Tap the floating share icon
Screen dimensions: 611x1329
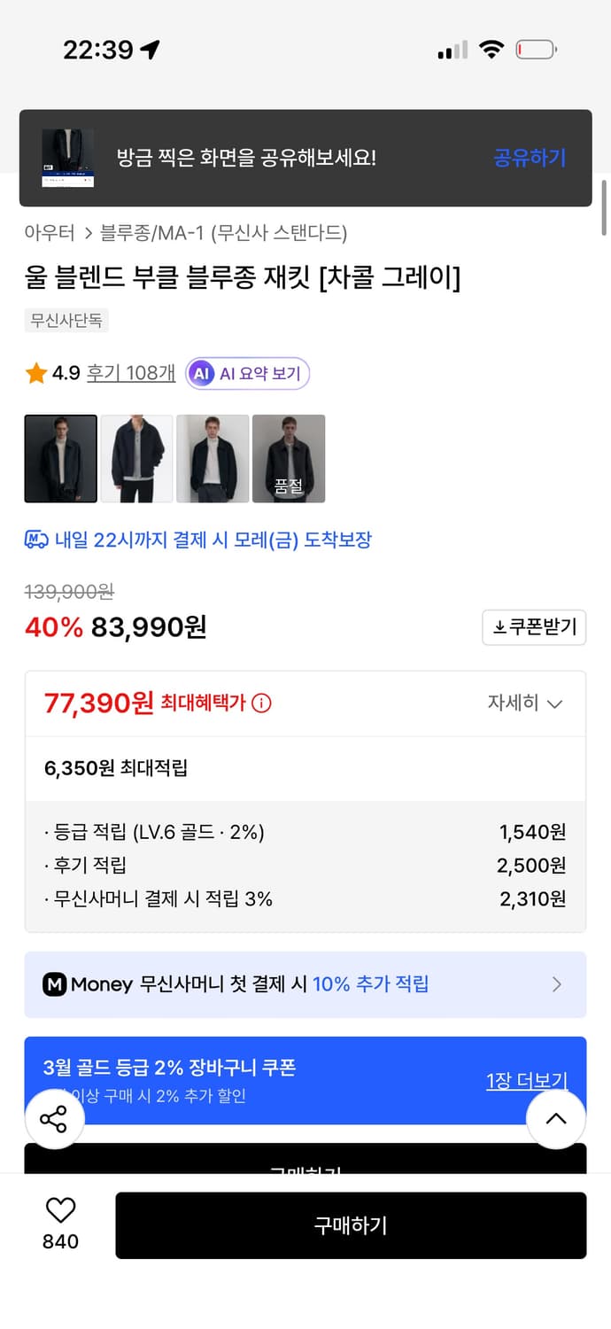click(54, 1118)
